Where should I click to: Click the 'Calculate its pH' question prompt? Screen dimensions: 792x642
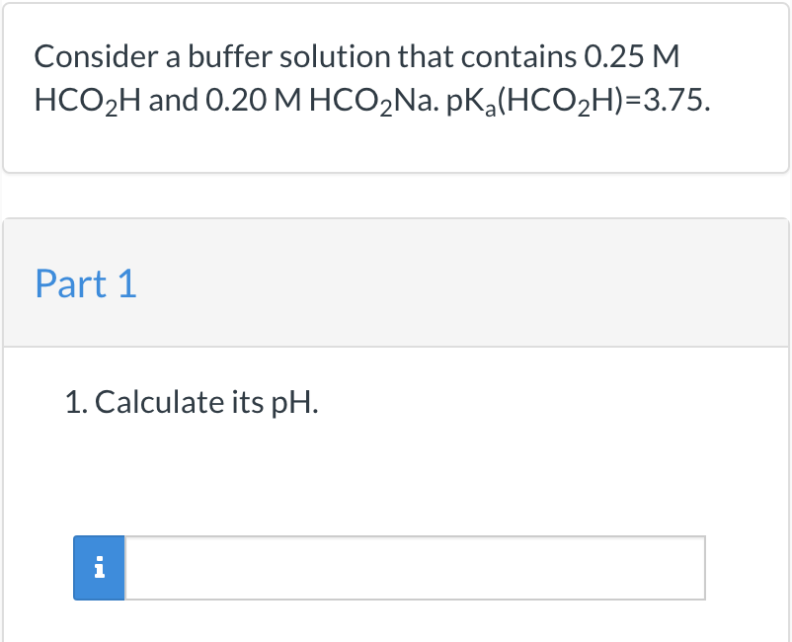click(191, 402)
